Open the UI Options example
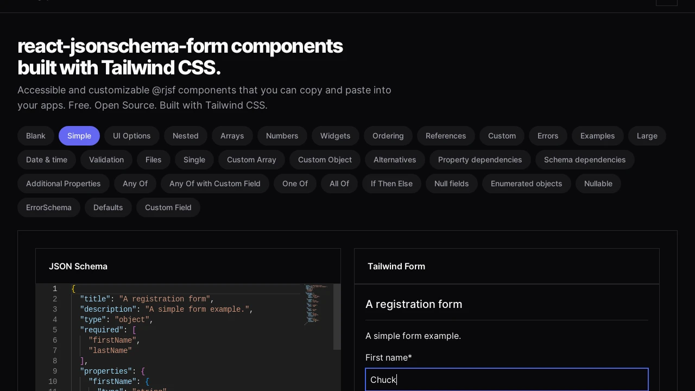Screen dimensions: 695x391 point(132,136)
